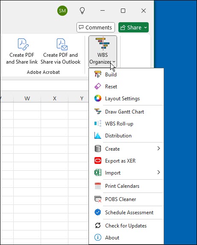This screenshot has width=197, height=245.
Task: Click the Distribution histogram icon
Action: click(x=98, y=135)
